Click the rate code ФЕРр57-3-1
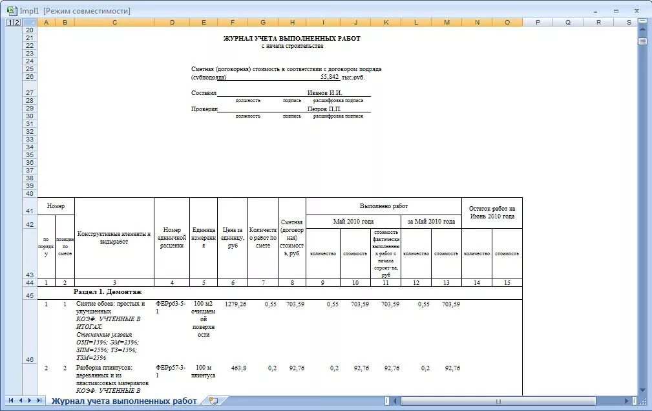 click(x=171, y=371)
